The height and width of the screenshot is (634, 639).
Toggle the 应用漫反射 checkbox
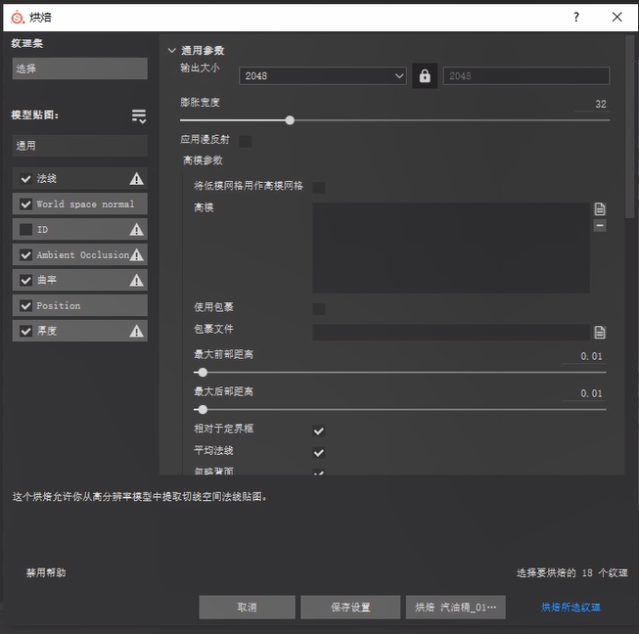(246, 141)
